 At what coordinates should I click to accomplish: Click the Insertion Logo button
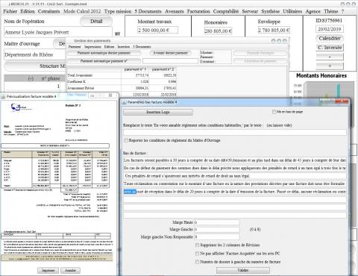158,112
